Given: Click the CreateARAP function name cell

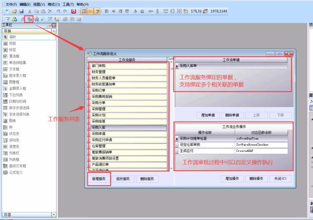Looking at the screenshot, I should [261, 151].
